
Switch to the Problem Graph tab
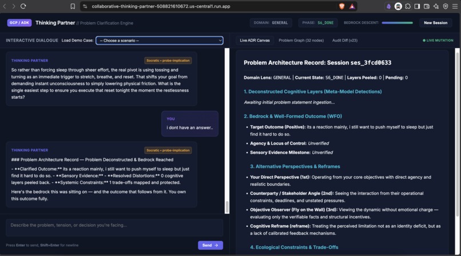coord(301,40)
